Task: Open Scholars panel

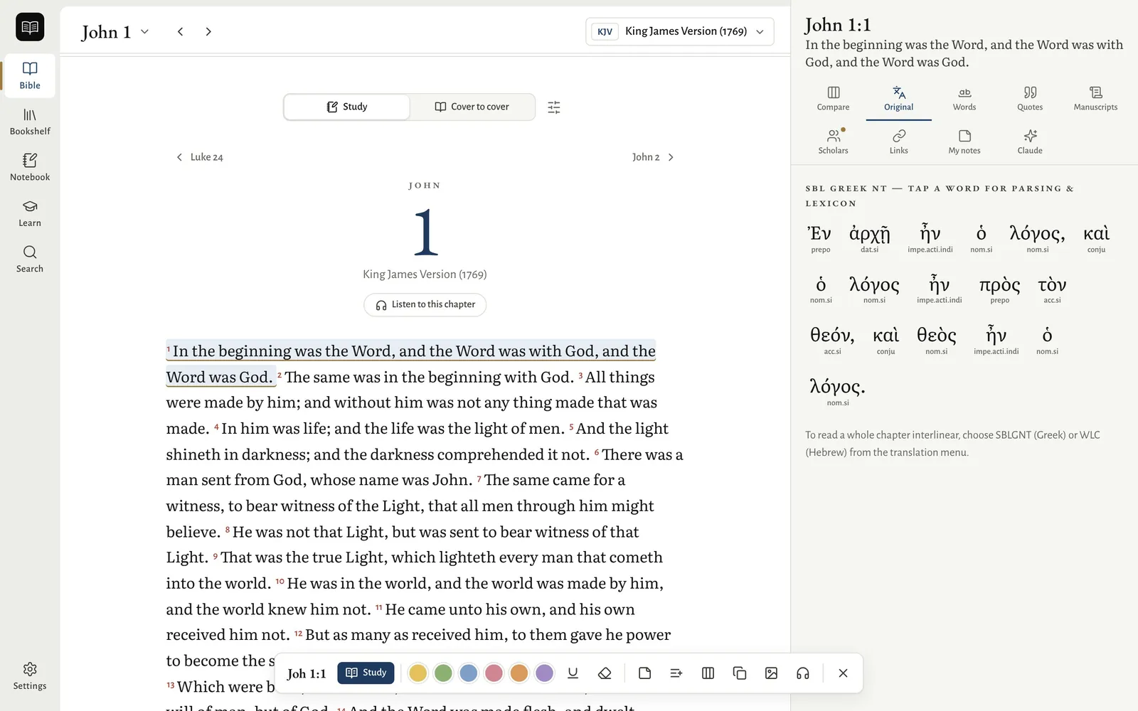Action: pyautogui.click(x=834, y=141)
